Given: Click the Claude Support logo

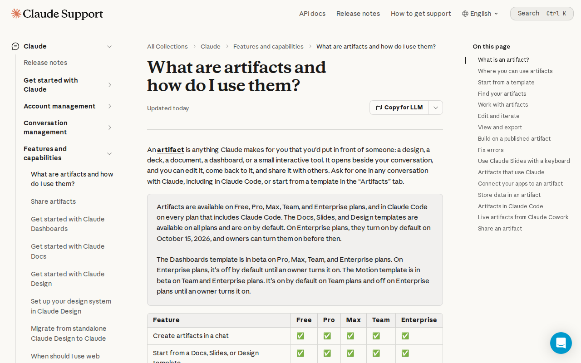Looking at the screenshot, I should point(57,14).
